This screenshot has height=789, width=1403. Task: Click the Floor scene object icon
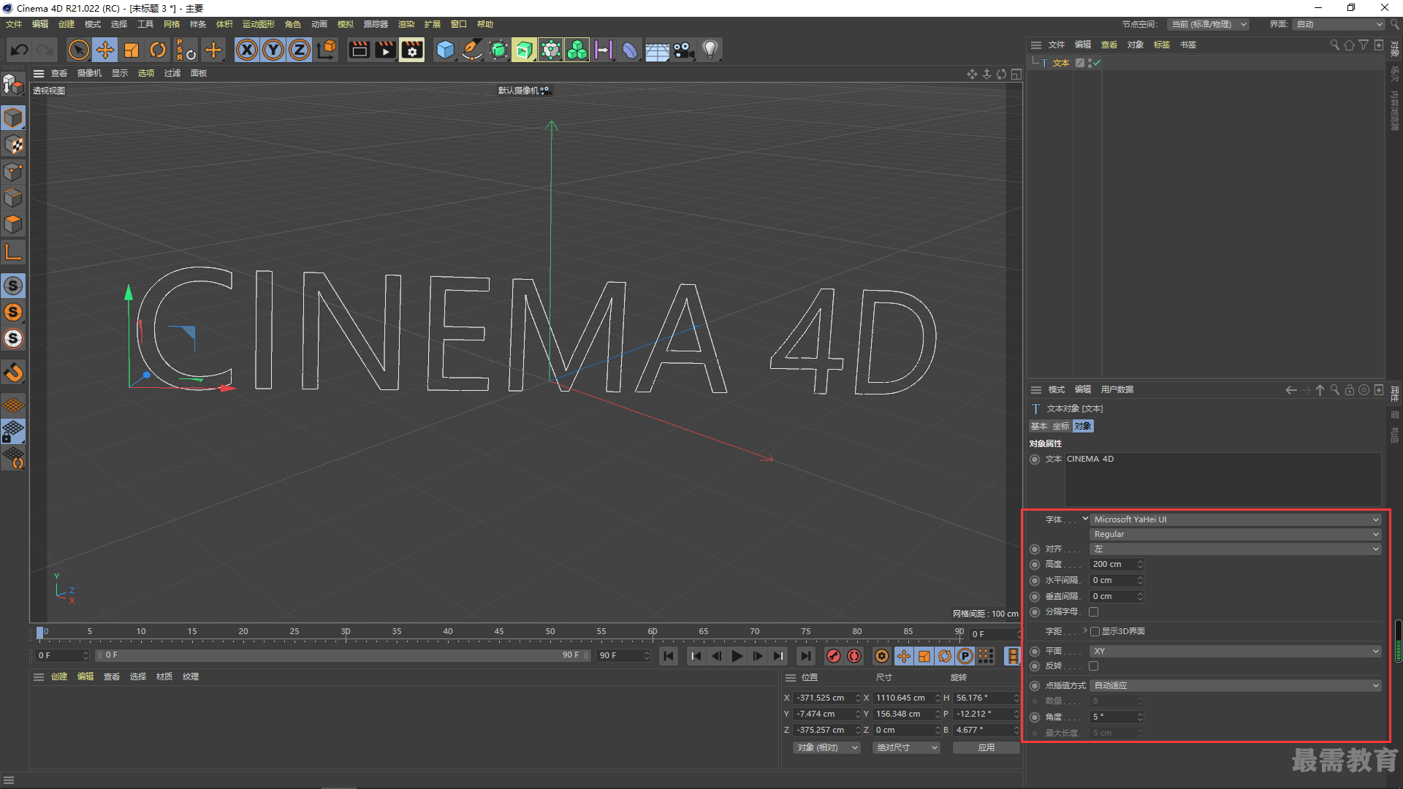click(x=656, y=50)
